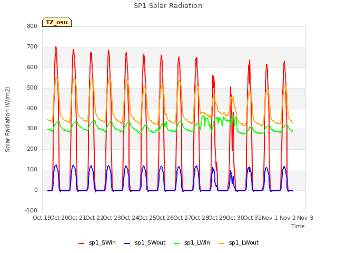Toggle the sp1_LWout legend label
The image size is (337, 253).
pos(244,243)
